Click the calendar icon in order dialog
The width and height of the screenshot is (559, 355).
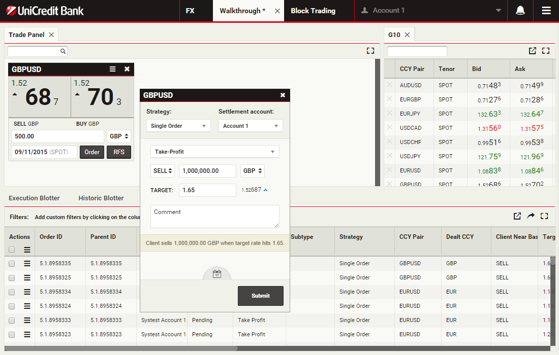(x=217, y=274)
